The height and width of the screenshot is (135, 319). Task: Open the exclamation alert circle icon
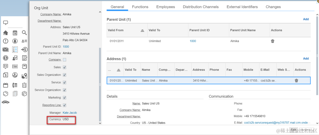point(5,41)
